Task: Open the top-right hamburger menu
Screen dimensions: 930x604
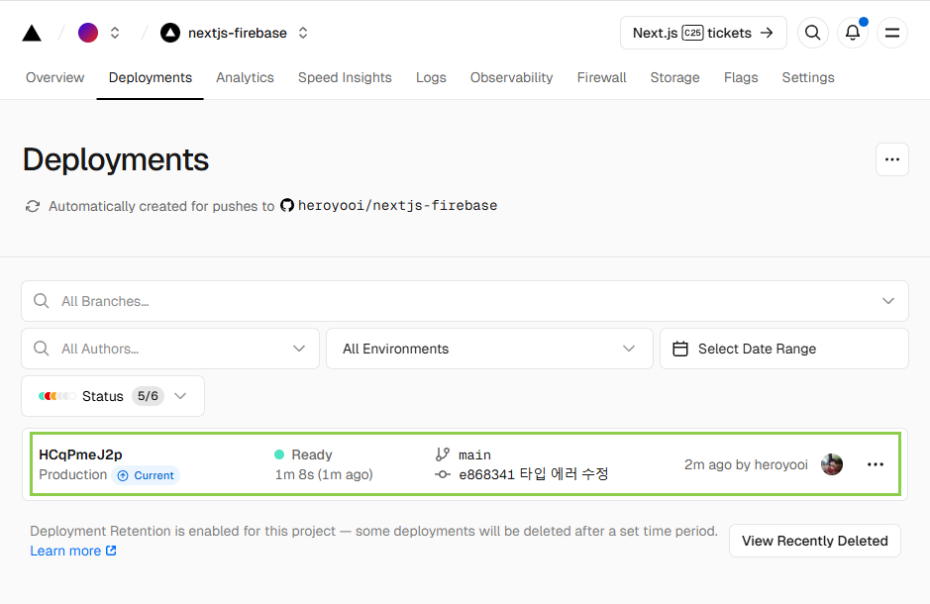Action: click(x=891, y=33)
